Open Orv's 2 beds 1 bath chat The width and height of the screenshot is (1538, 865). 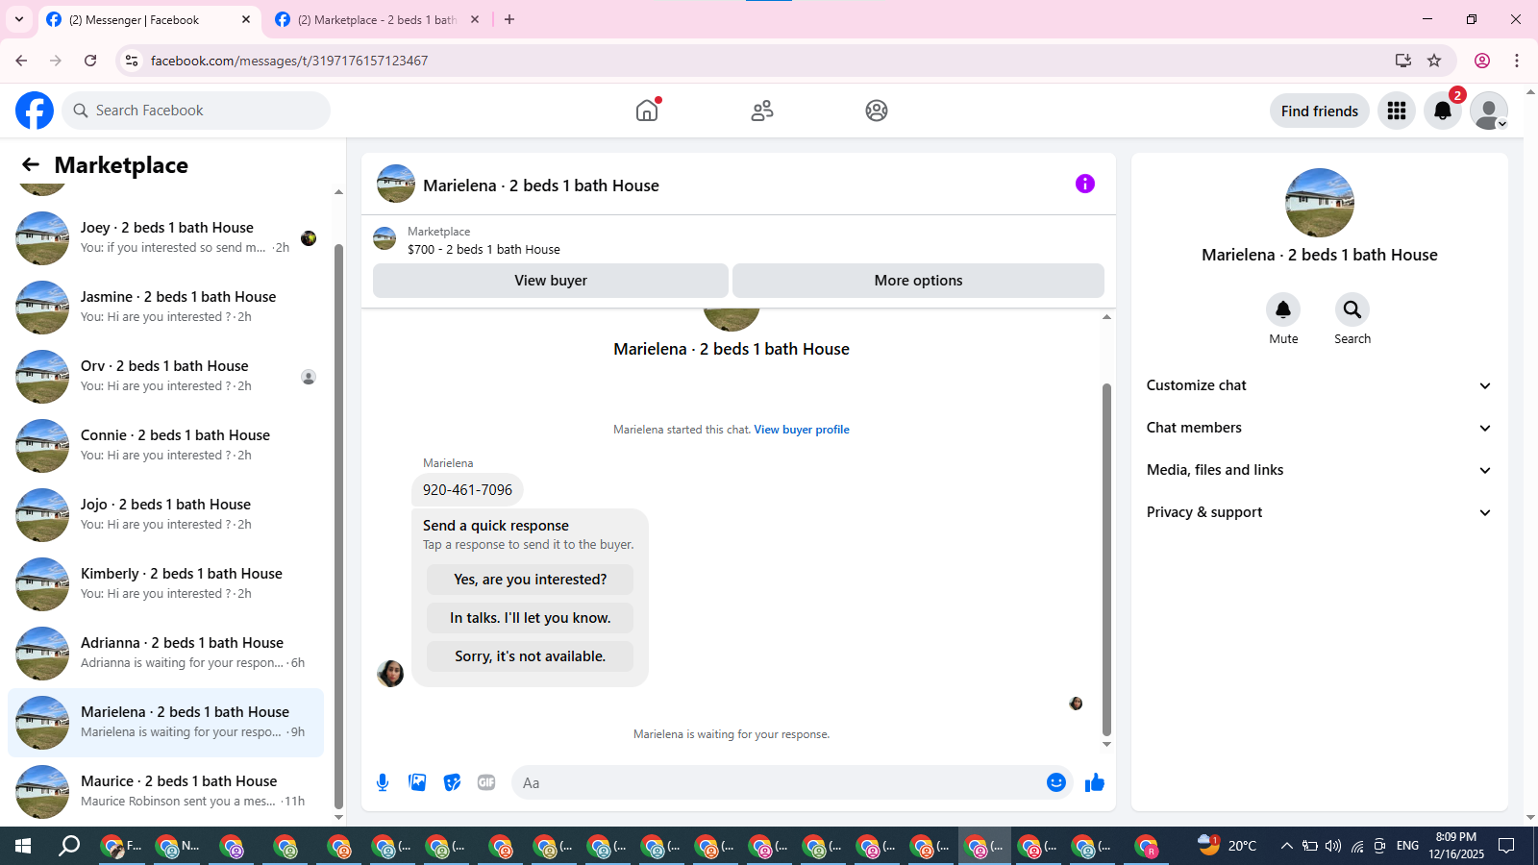pos(165,377)
